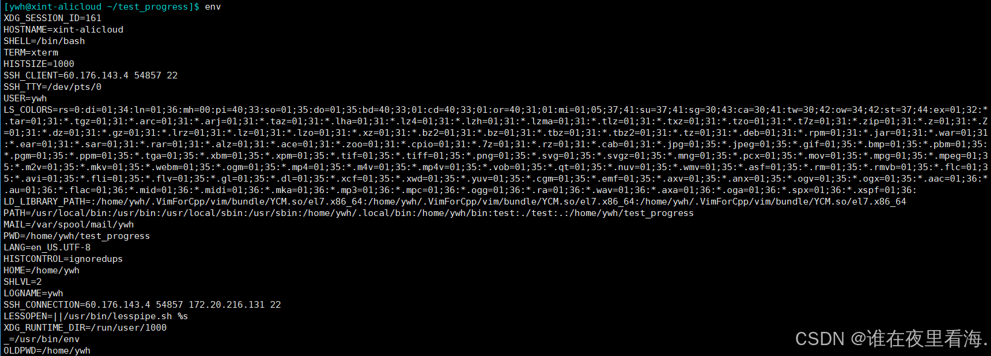
Task: Select the USER=ywh line
Action: [x=25, y=98]
